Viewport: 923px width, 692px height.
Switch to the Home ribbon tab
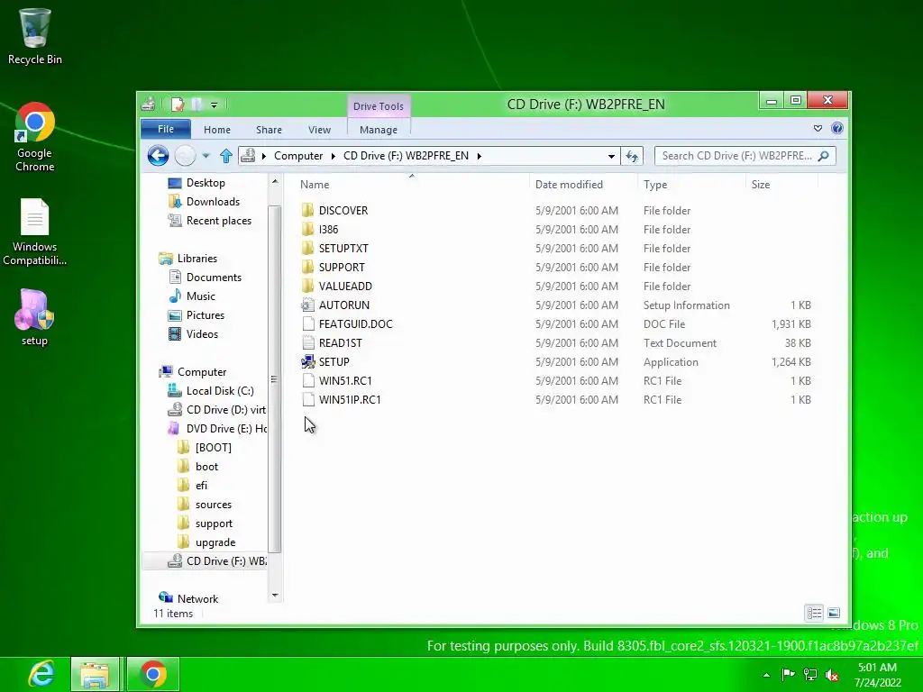click(x=216, y=130)
